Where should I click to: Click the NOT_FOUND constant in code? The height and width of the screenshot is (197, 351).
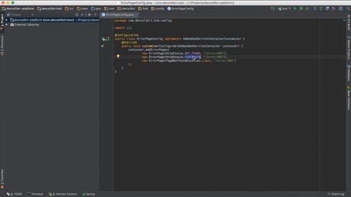tap(193, 54)
